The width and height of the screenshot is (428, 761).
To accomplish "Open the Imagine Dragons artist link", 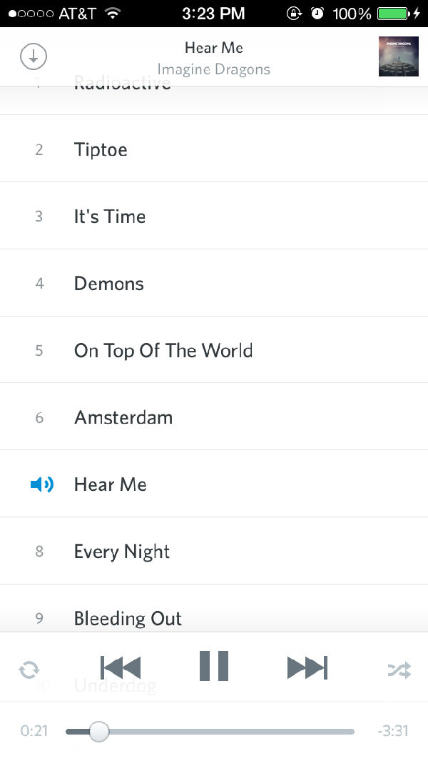I will [214, 69].
